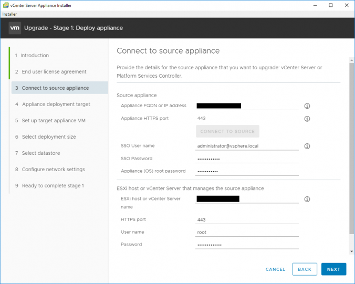Click the Back button
355x284 pixels.
pyautogui.click(x=305, y=269)
